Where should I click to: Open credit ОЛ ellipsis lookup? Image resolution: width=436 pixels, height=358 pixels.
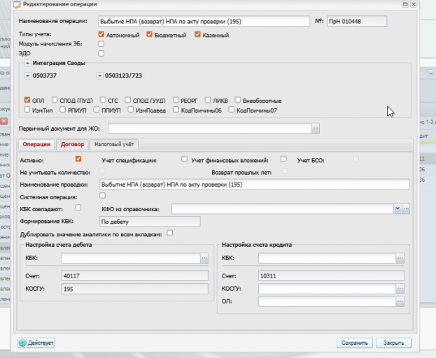(x=400, y=301)
